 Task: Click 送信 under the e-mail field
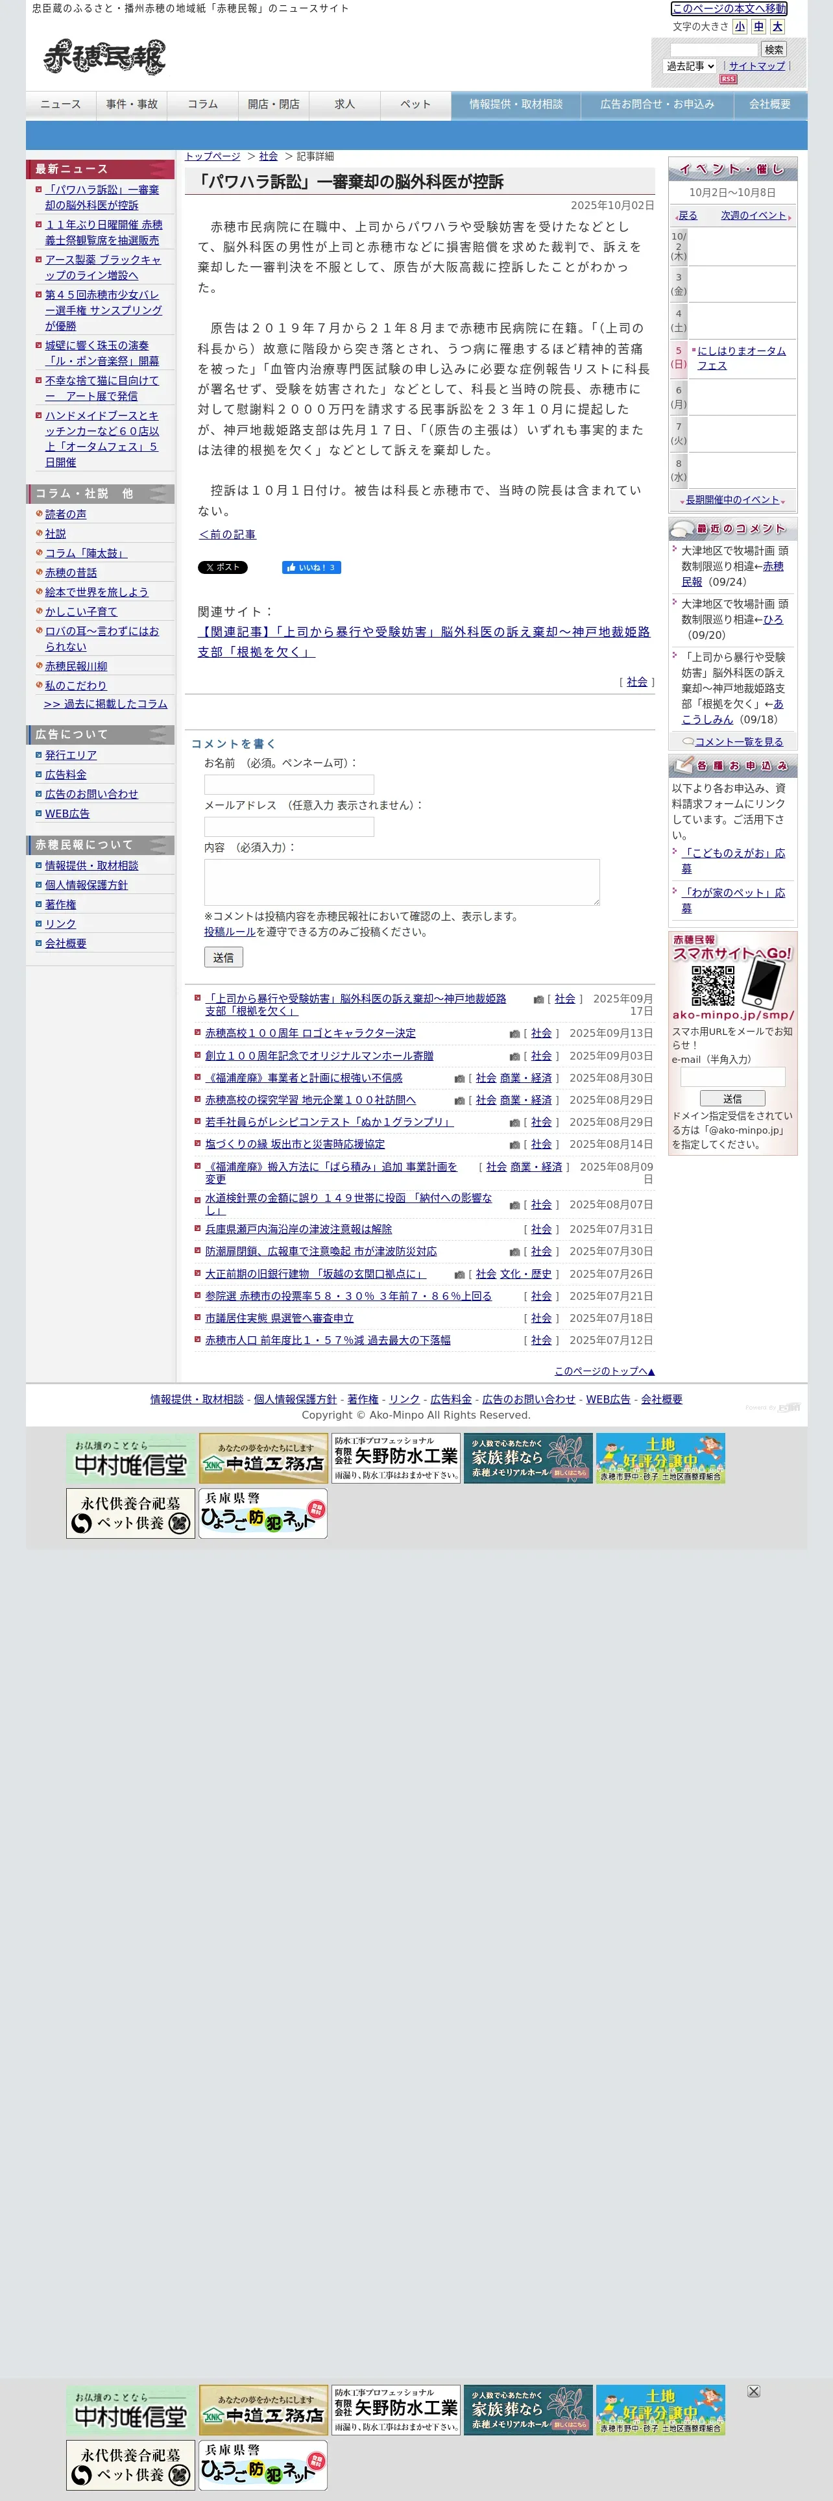[x=732, y=1099]
